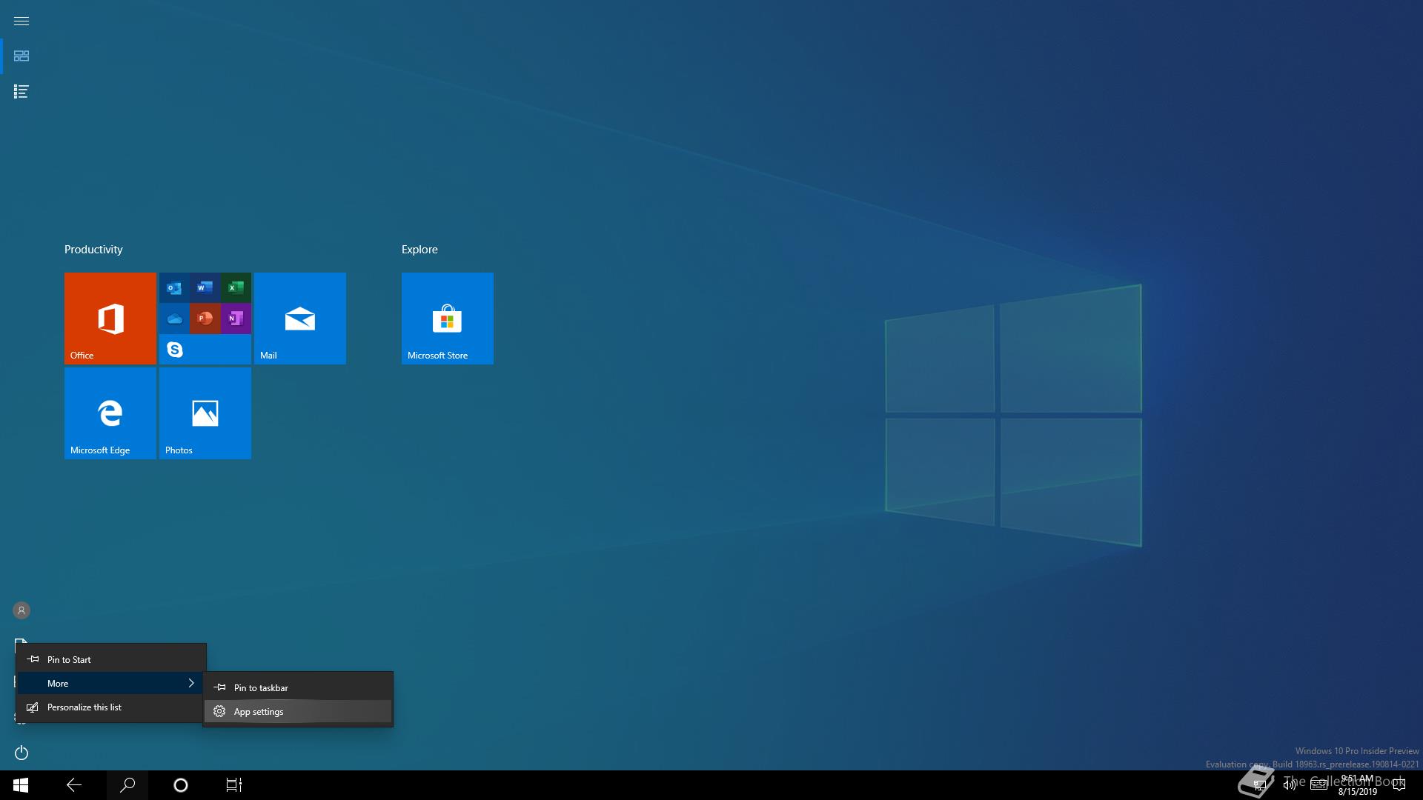Expand the hamburger menu at top of Start
The height and width of the screenshot is (800, 1423).
(x=21, y=21)
